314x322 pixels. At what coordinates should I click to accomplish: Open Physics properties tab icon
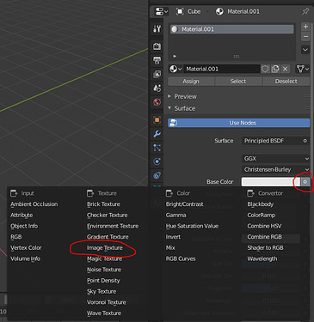tap(157, 161)
